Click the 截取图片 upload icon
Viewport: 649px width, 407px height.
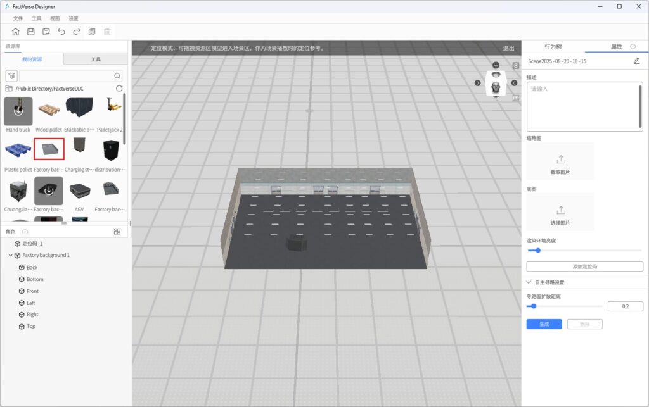(561, 159)
